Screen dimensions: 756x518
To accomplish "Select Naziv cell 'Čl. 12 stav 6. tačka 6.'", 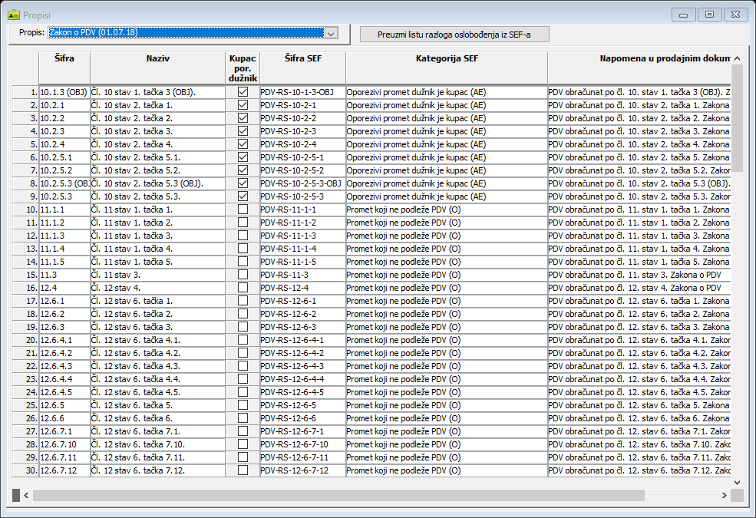I will 157,418.
